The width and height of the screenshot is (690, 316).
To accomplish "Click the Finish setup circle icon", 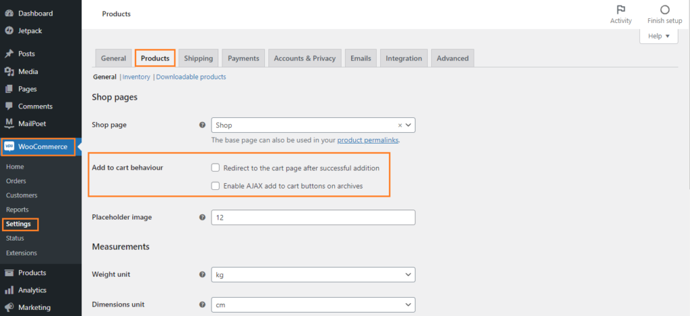I will point(665,9).
